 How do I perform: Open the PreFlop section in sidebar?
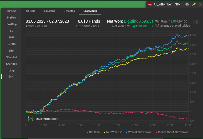pyautogui.click(x=12, y=18)
